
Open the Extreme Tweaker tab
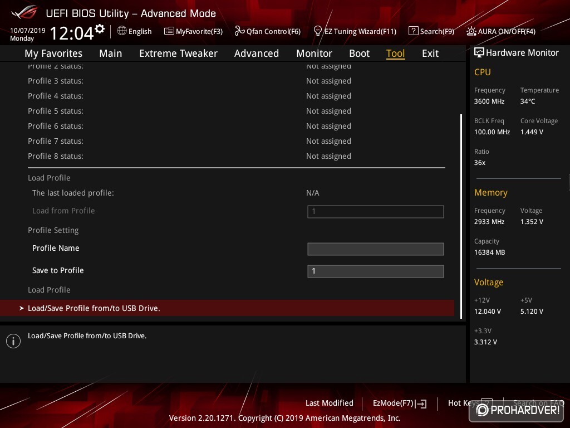[178, 53]
